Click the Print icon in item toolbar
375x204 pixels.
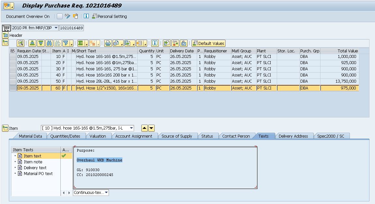tap(108, 43)
